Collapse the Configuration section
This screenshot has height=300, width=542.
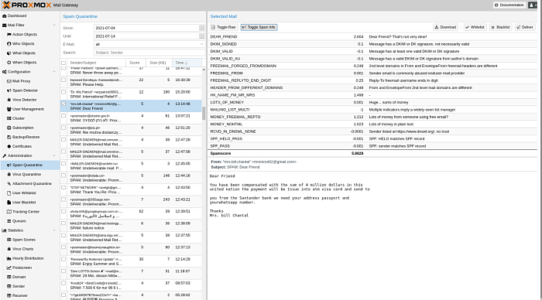(x=54, y=72)
